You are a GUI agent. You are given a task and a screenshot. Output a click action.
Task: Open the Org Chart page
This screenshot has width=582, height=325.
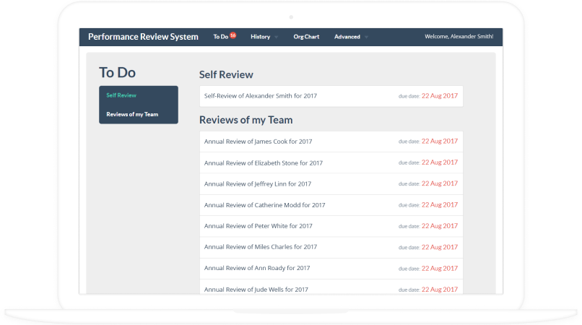click(x=306, y=37)
